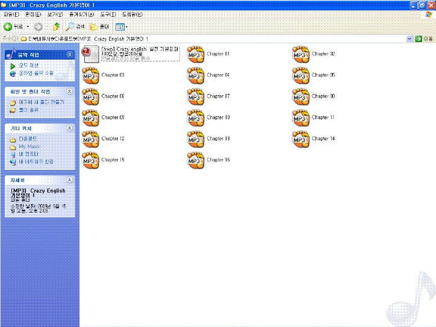Select the Chapter 03 MP3 icon
Image resolution: width=436 pixels, height=327 pixels.
(90, 75)
